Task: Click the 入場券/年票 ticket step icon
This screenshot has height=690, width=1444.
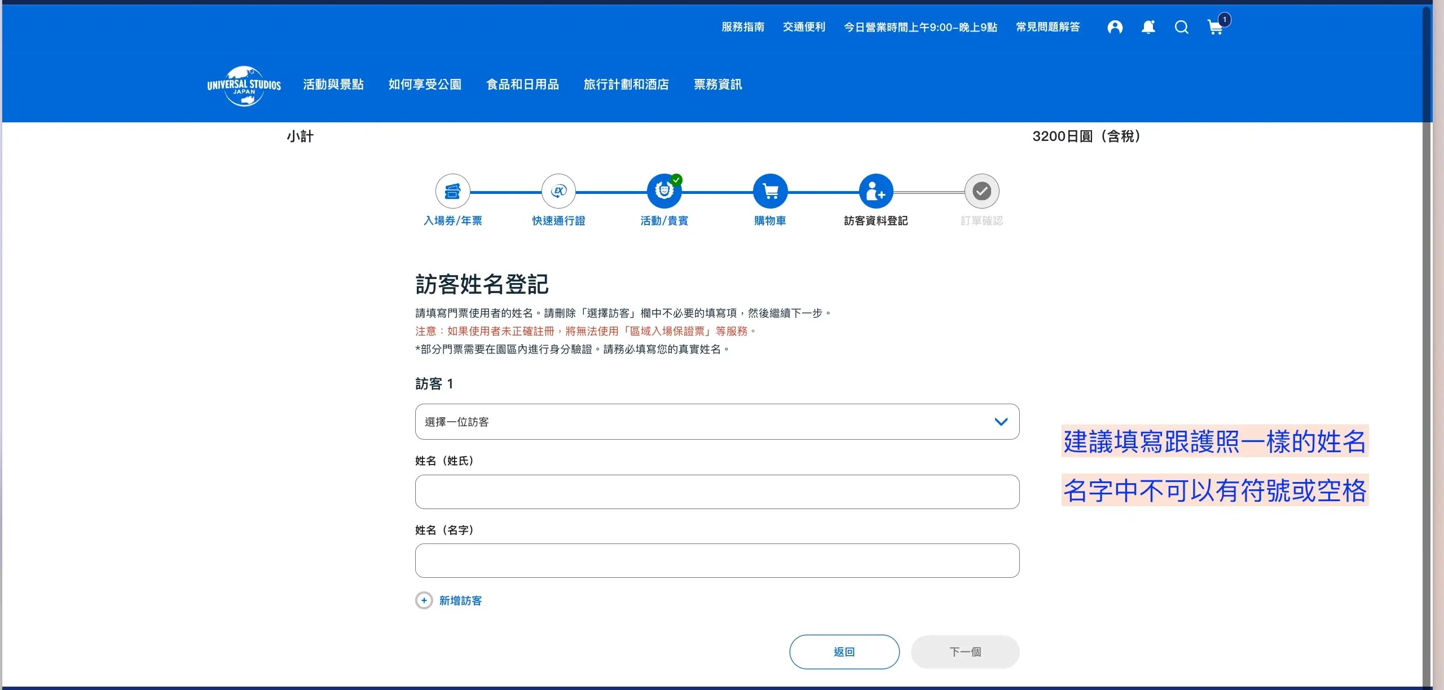Action: pos(452,191)
